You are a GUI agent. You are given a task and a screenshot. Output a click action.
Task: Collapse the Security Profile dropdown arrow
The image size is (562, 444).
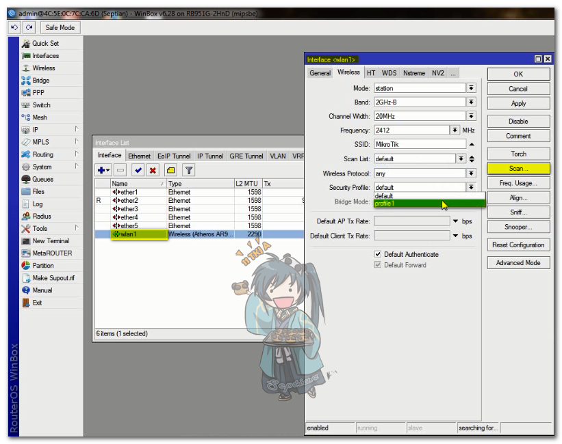pos(471,187)
